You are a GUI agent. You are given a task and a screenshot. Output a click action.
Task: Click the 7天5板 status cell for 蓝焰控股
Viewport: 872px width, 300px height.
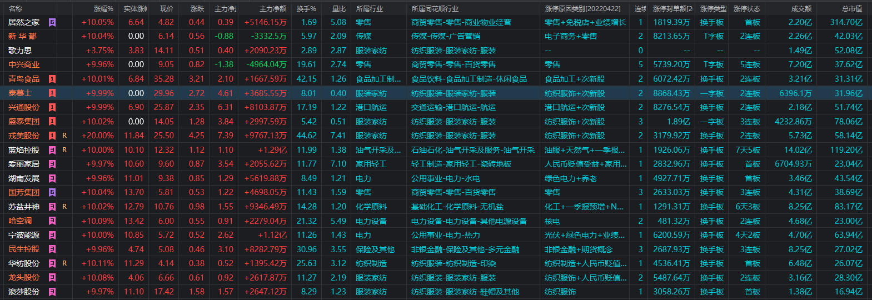[748, 150]
